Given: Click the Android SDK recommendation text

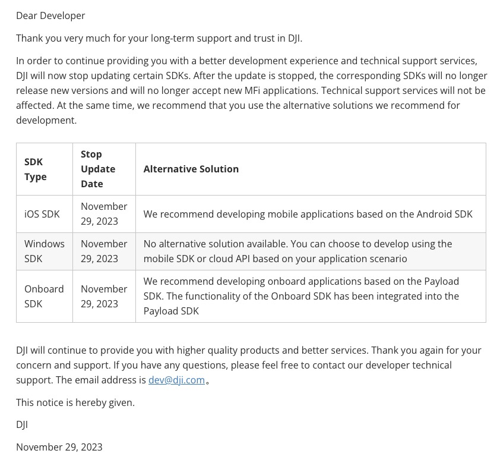Looking at the screenshot, I should (x=308, y=214).
